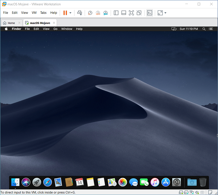The image size is (218, 195).
Task: Open VMware File menu
Action: [5, 13]
